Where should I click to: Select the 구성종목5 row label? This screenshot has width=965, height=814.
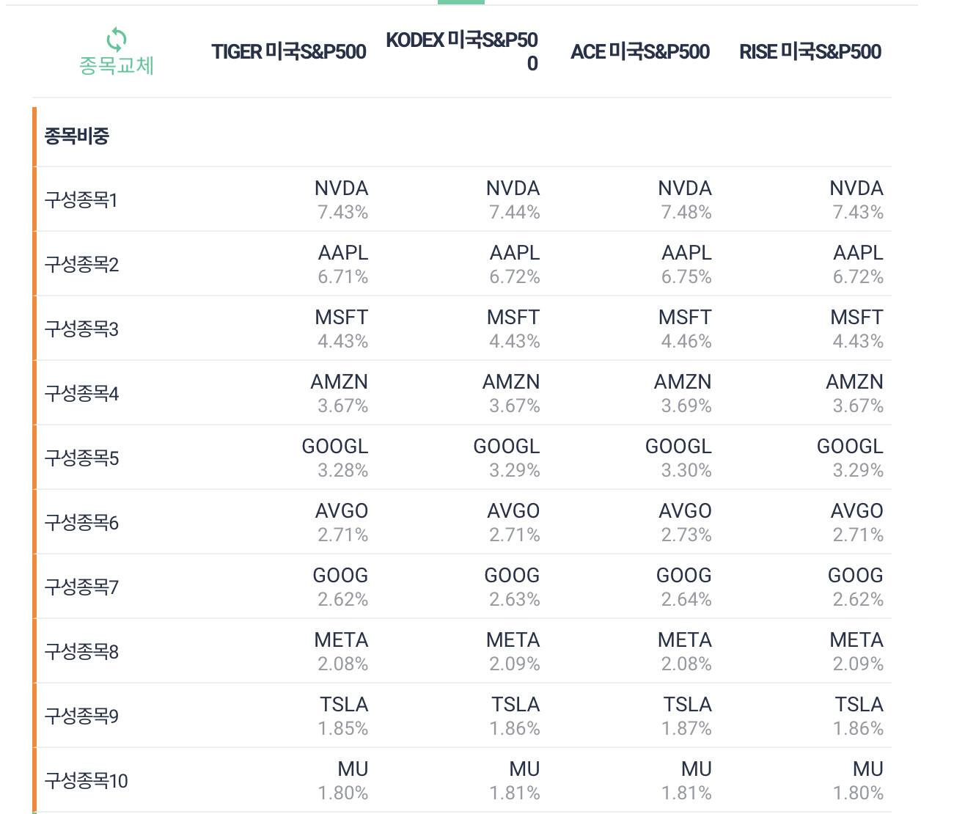(x=81, y=458)
